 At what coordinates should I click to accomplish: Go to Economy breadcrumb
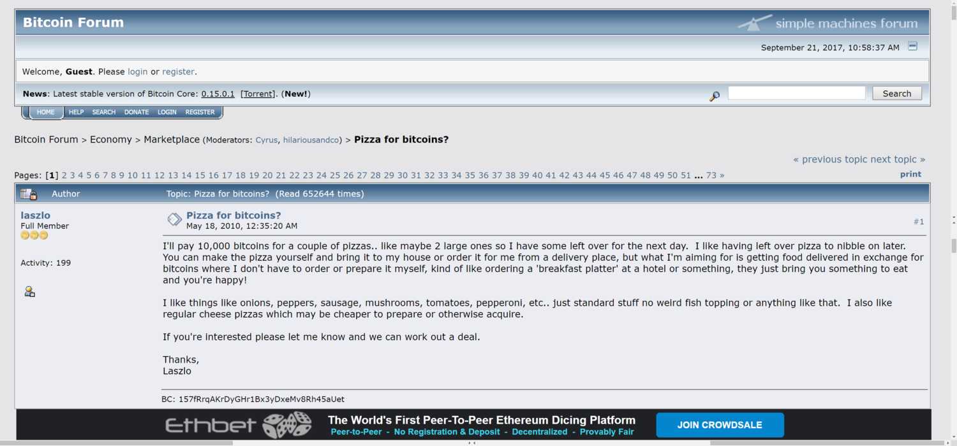[110, 140]
